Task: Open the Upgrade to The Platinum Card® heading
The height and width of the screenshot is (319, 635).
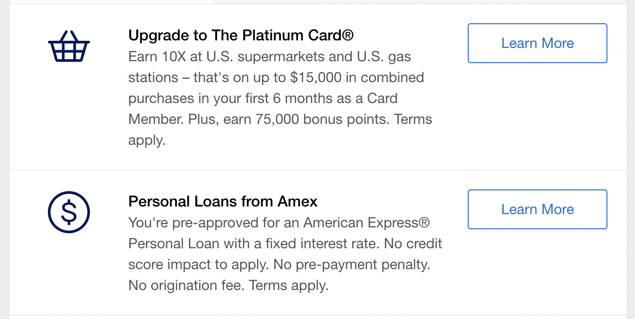Action: (241, 35)
